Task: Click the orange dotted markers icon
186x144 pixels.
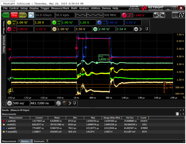Action: pos(65,103)
